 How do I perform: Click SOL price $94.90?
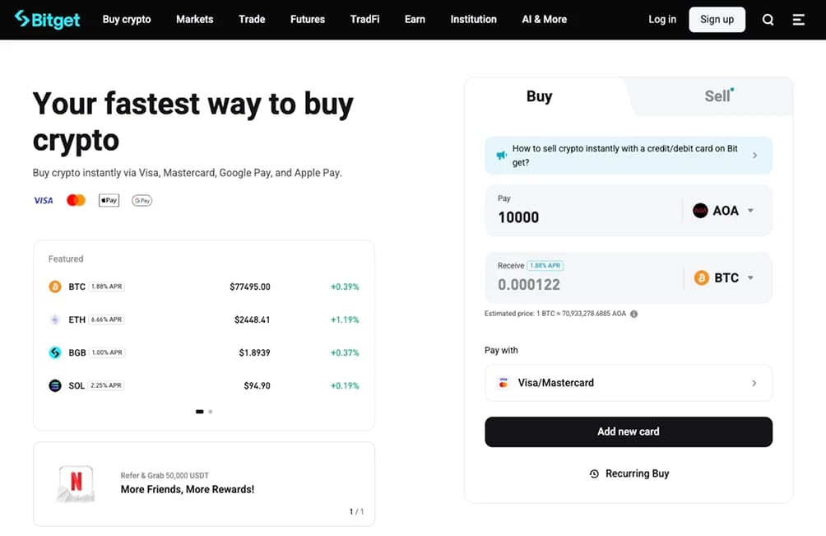257,386
